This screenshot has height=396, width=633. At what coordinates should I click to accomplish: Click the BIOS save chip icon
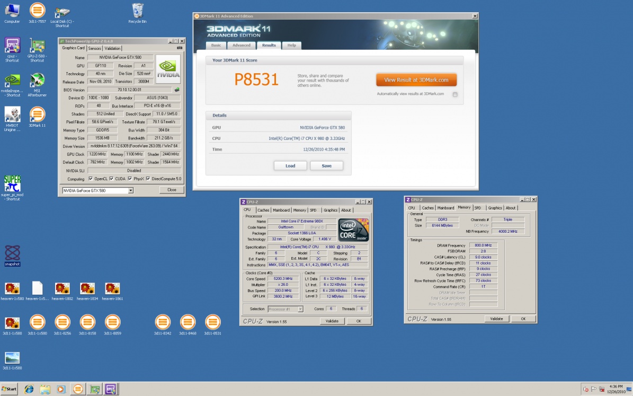coord(177,90)
